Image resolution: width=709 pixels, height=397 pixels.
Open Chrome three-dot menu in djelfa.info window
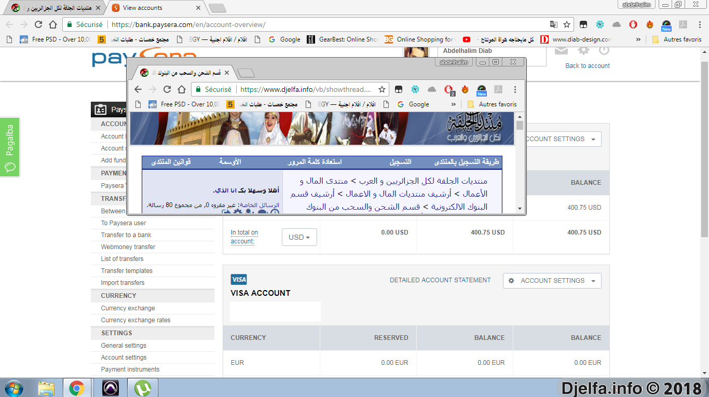pos(515,89)
